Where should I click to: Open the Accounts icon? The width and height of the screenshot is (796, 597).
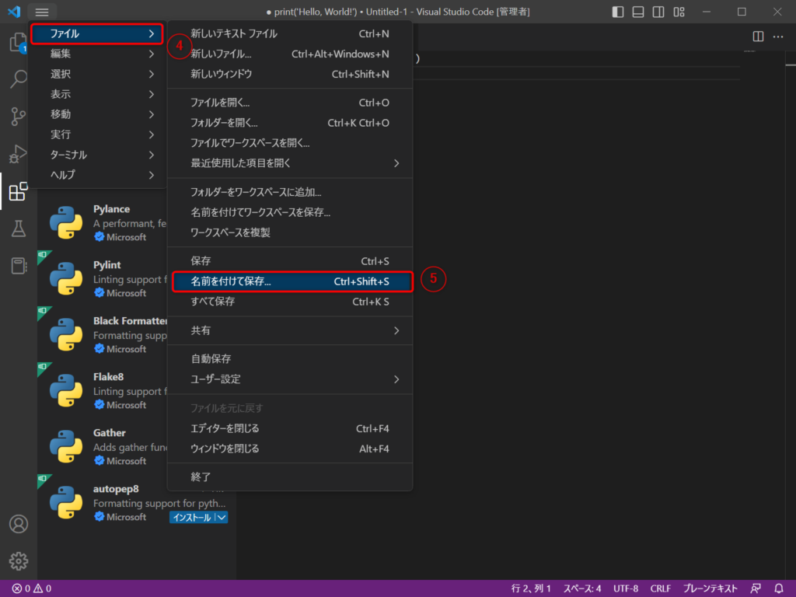pos(19,524)
